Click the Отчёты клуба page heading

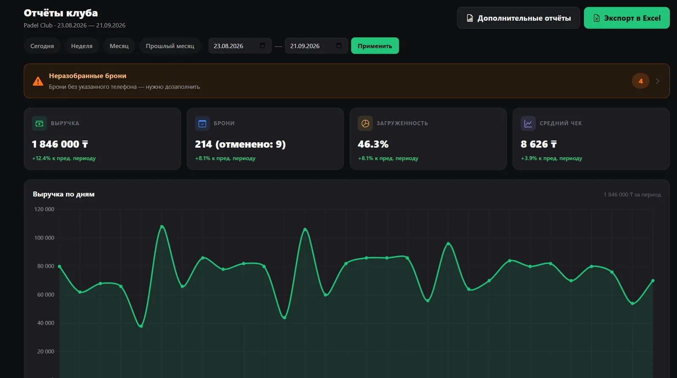[61, 13]
